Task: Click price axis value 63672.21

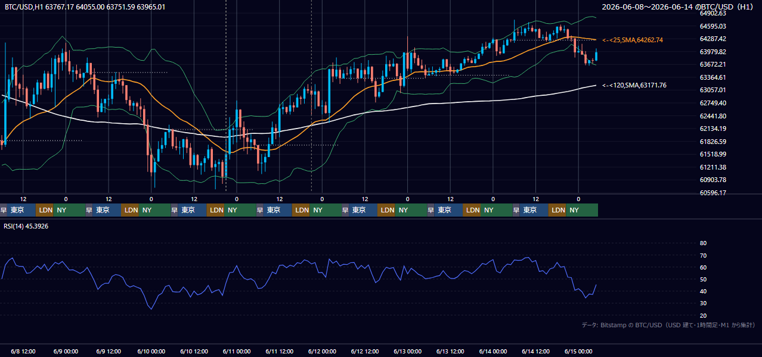Action: point(713,64)
